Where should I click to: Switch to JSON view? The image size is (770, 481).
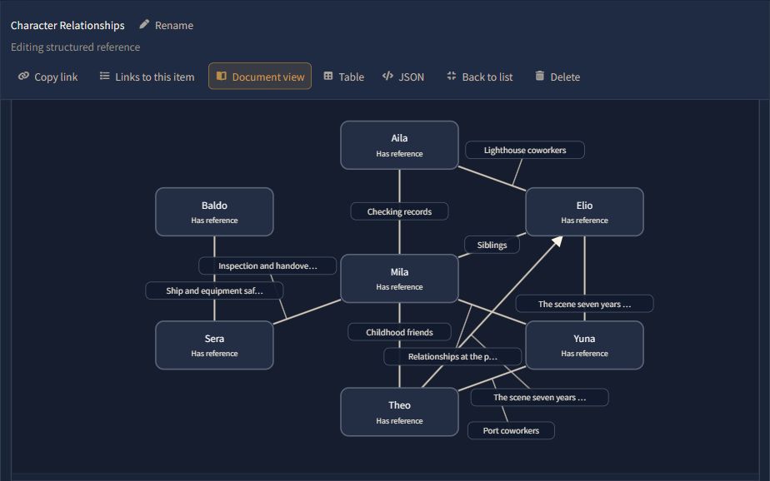403,77
